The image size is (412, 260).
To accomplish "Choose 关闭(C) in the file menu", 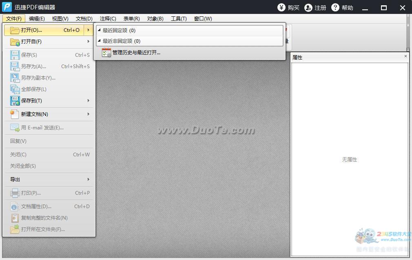I will click(x=49, y=155).
